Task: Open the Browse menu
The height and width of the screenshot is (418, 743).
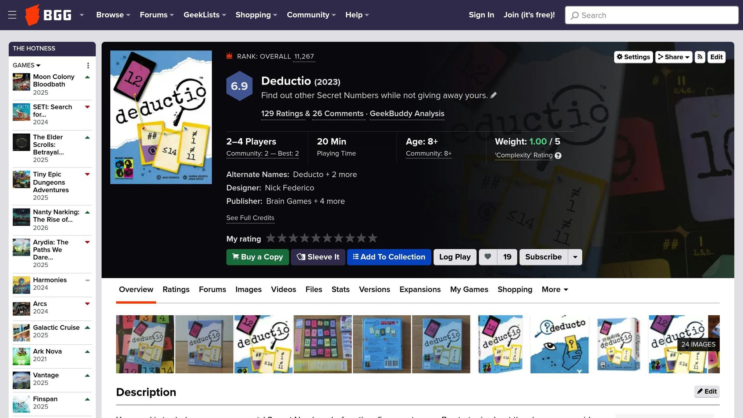Action: (x=113, y=15)
